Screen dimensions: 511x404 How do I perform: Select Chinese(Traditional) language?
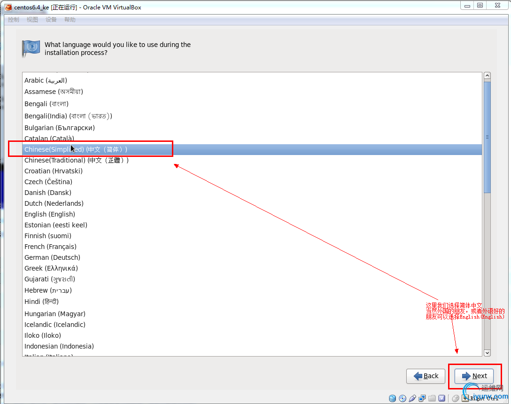click(x=252, y=160)
